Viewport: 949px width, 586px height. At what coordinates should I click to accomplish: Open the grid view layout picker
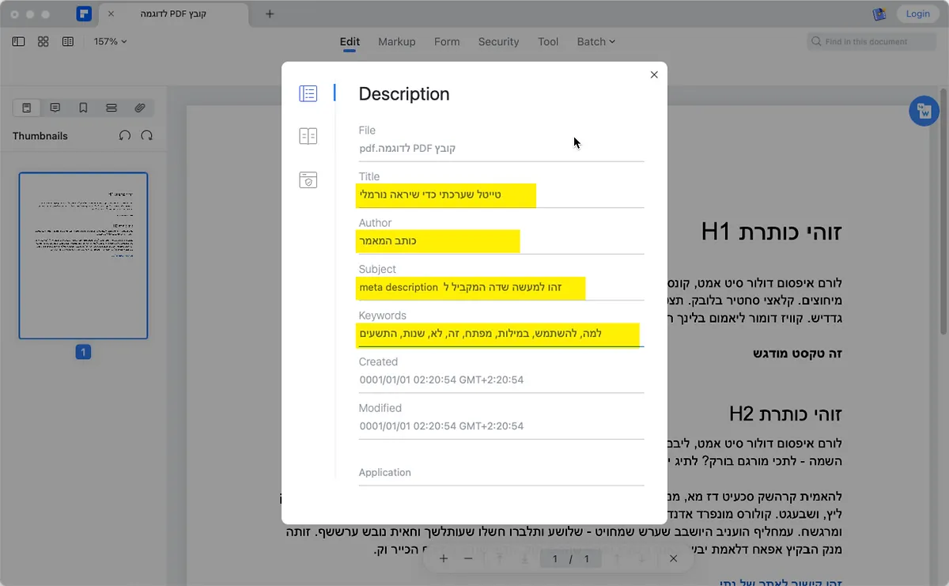pyautogui.click(x=43, y=41)
